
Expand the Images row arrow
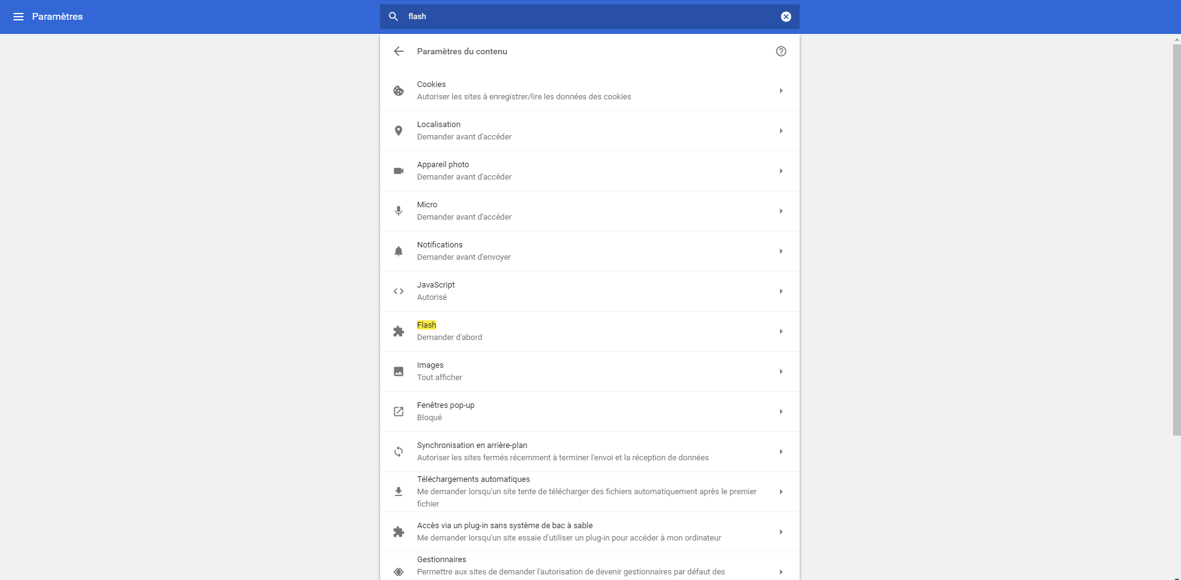(781, 371)
